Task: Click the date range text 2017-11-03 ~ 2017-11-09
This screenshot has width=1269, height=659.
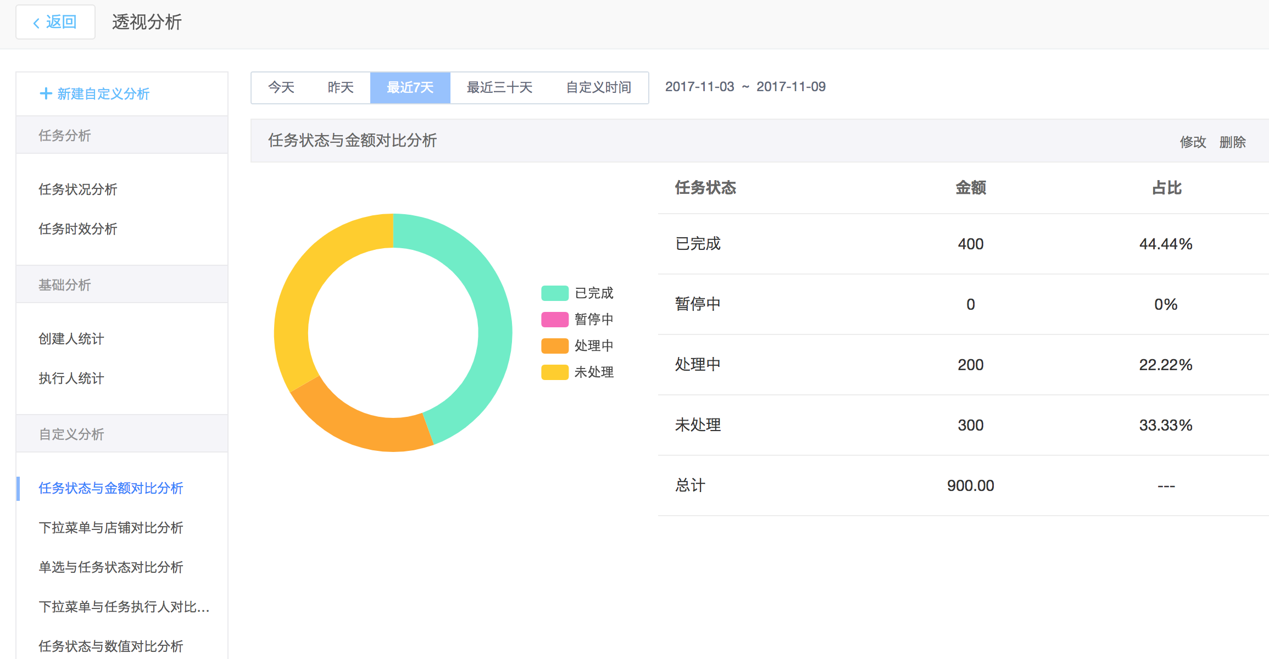Action: pyautogui.click(x=745, y=87)
